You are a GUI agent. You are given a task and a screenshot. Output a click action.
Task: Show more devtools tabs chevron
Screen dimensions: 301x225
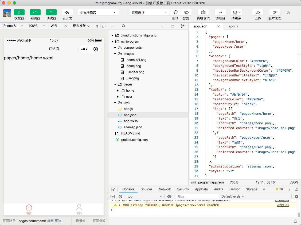point(264,189)
